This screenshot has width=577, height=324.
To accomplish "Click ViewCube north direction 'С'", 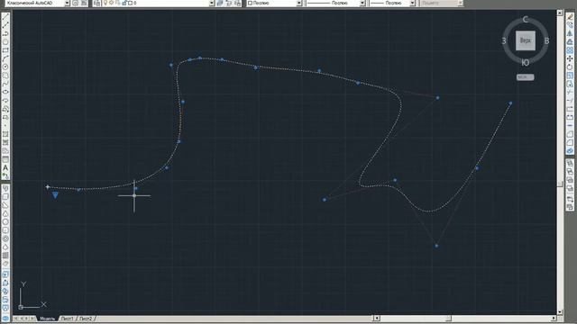I will 525,20.
